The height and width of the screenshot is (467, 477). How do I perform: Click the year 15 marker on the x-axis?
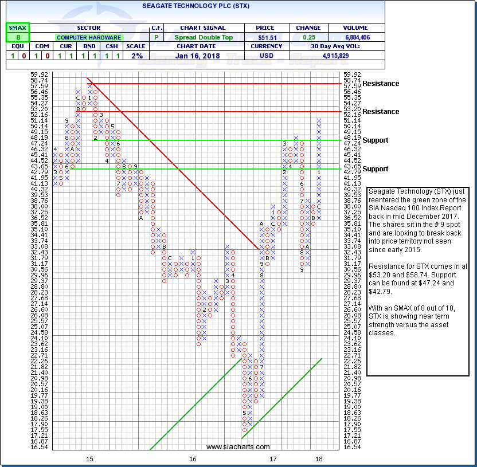(x=89, y=459)
